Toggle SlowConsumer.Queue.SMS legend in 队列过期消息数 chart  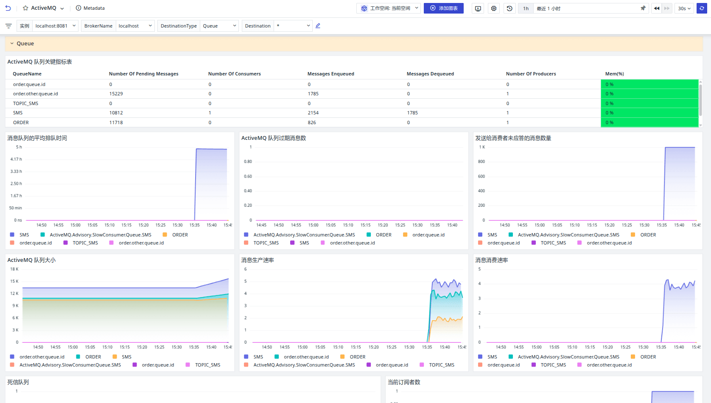point(304,235)
